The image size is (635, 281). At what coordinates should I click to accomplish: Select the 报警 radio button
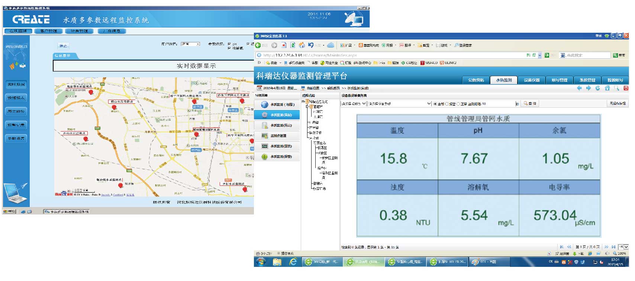pos(447,104)
